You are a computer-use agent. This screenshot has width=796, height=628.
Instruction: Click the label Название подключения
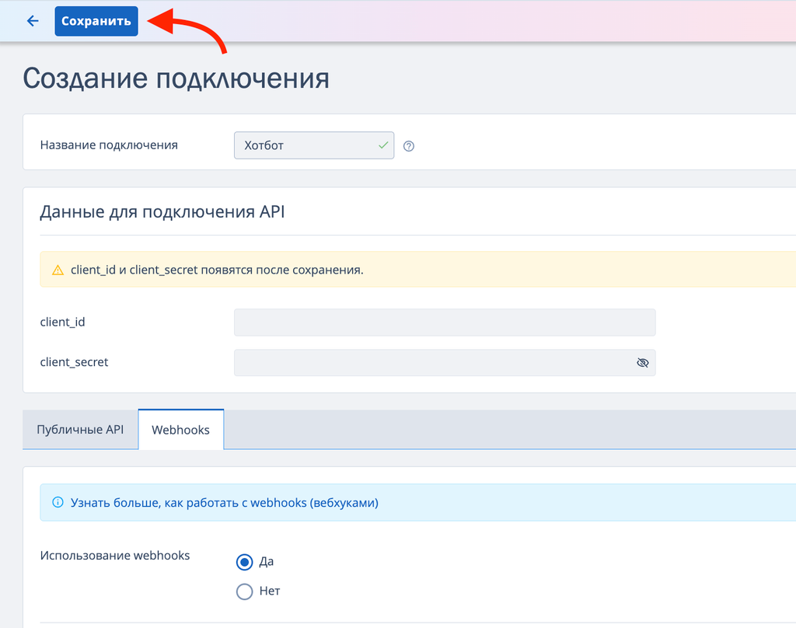click(x=109, y=145)
